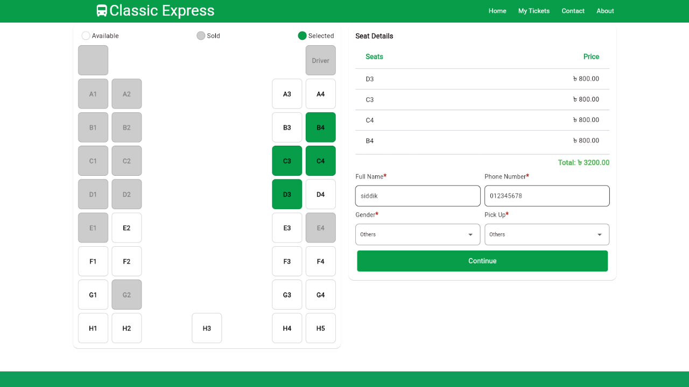Deselect the green D3 seat
The width and height of the screenshot is (689, 387).
[x=287, y=194]
